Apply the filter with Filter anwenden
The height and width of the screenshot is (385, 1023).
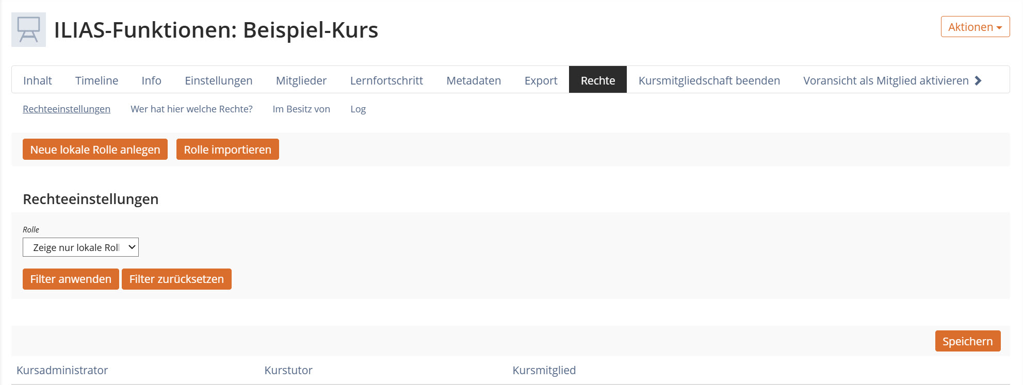tap(70, 279)
